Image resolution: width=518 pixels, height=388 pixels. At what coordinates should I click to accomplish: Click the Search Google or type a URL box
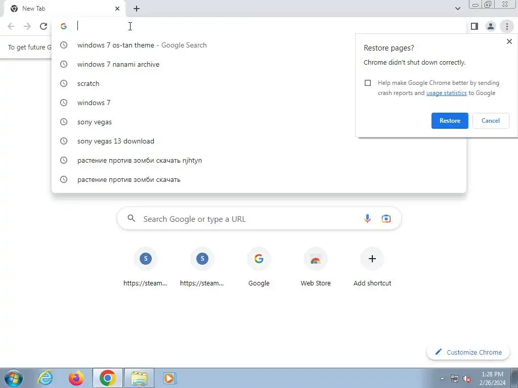pos(259,218)
